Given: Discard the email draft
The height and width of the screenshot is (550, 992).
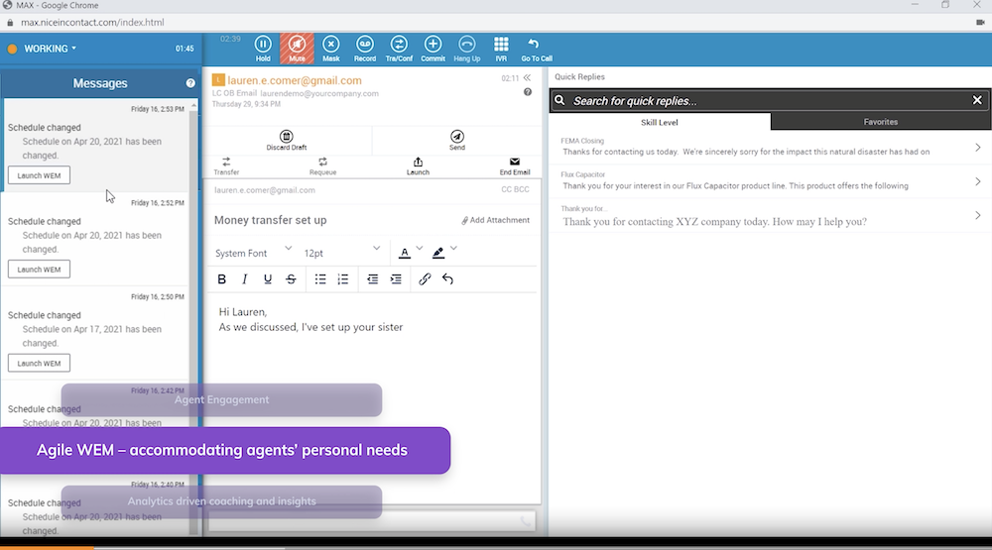Looking at the screenshot, I should [x=287, y=141].
